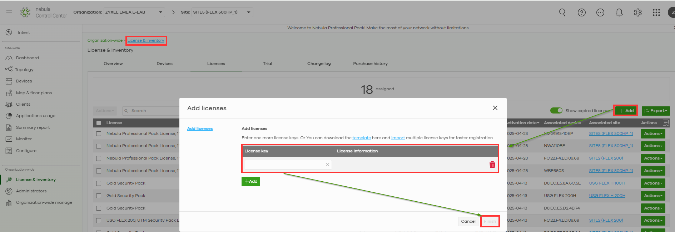Image resolution: width=675 pixels, height=232 pixels.
Task: Open Applications usage in the sidebar
Action: (36, 116)
